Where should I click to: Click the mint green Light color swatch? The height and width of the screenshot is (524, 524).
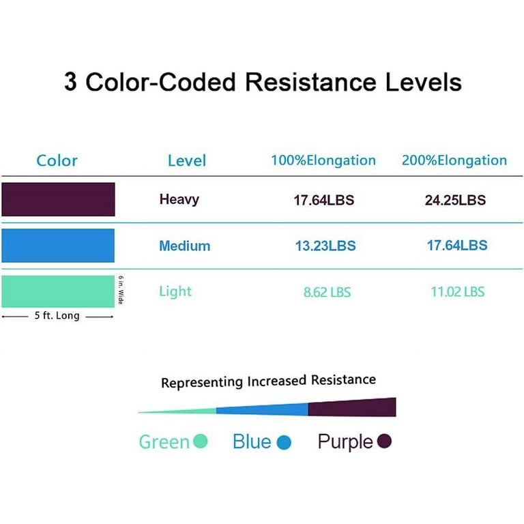(x=58, y=291)
